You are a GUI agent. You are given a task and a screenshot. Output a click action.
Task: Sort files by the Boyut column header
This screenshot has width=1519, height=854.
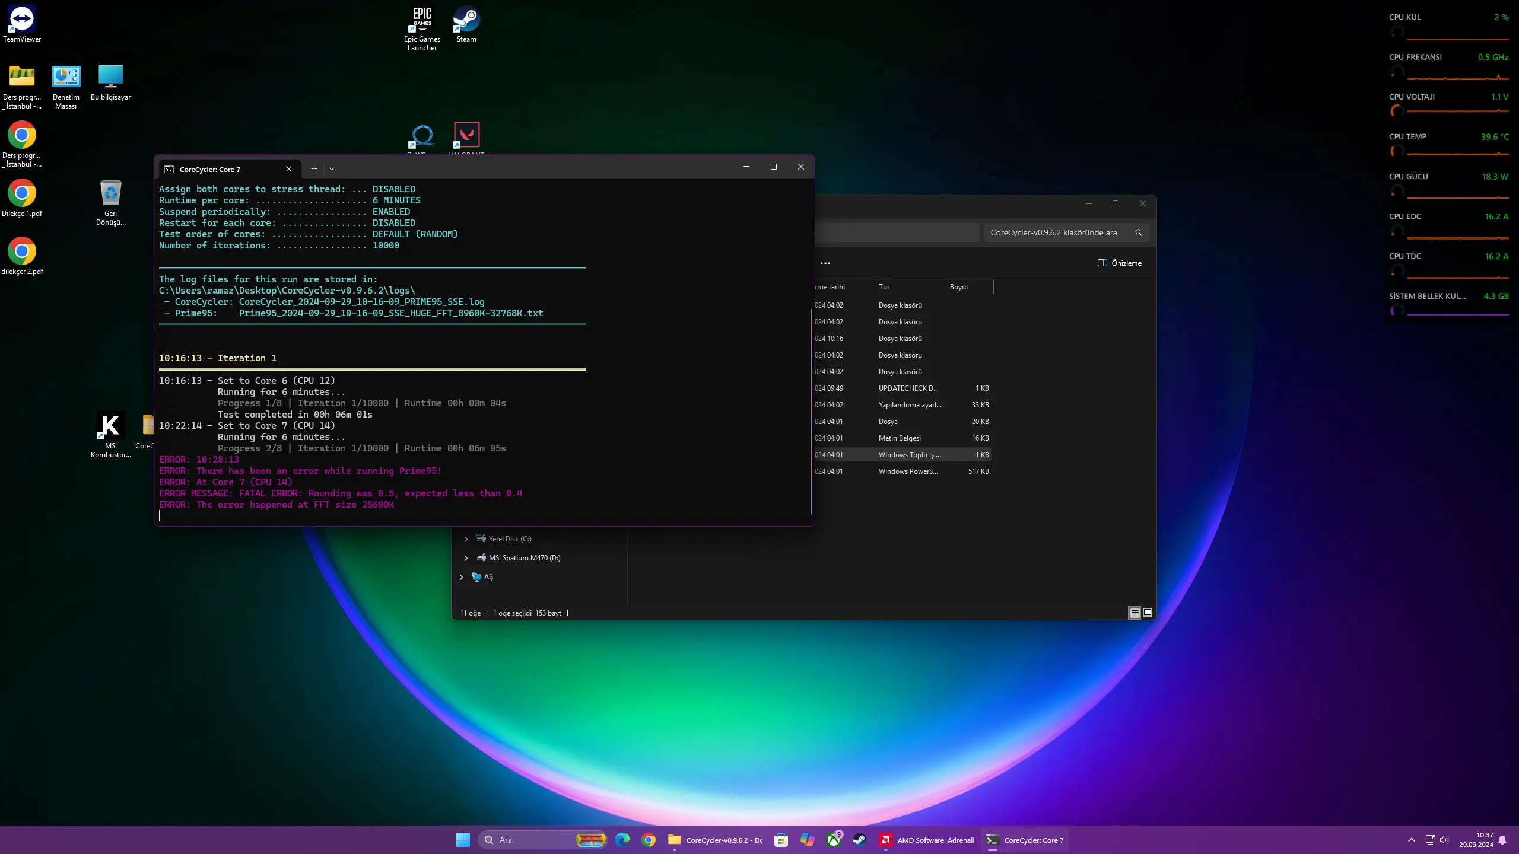pos(970,287)
